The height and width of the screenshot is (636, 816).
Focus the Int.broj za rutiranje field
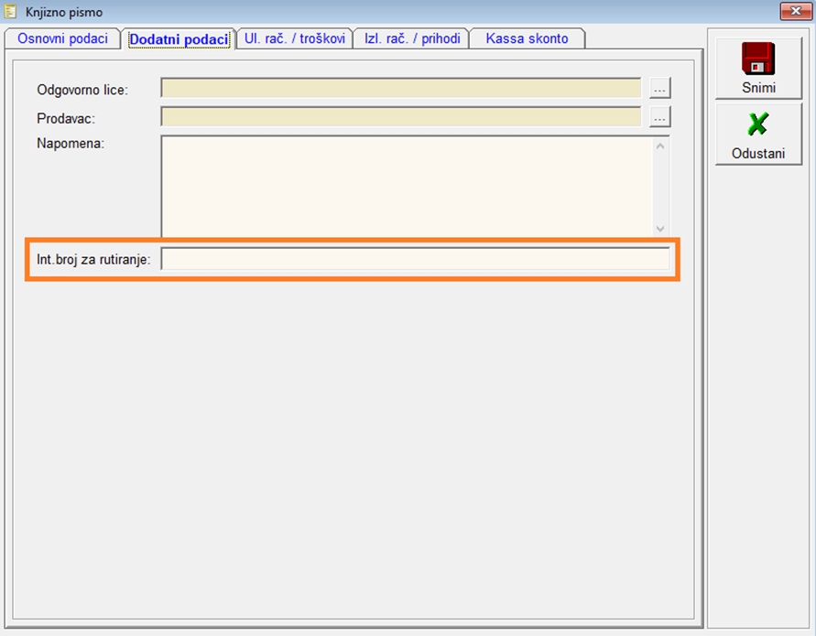pos(415,260)
